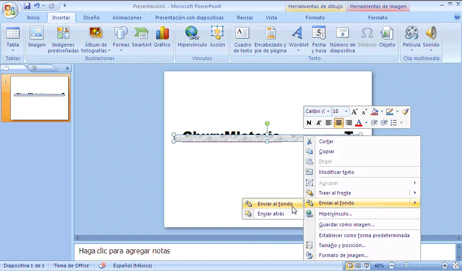Viewport: 462px width, 271px height.
Task: Insert an Imagen from file
Action: [37, 37]
